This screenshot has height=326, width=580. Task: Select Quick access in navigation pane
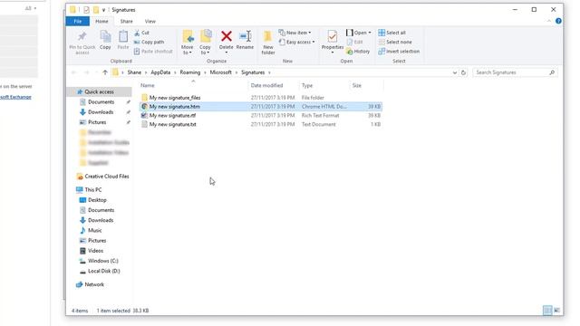[x=99, y=91]
